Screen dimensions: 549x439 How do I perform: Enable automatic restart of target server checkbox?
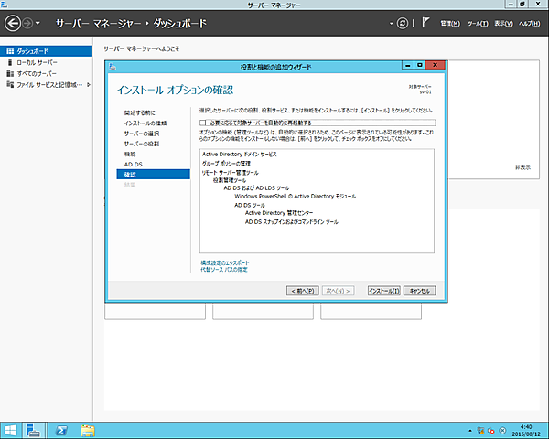click(x=203, y=122)
